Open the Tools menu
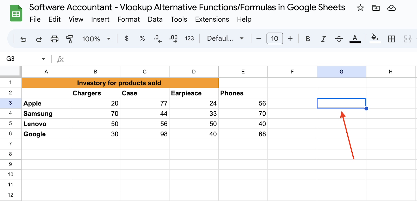The height and width of the screenshot is (201, 417). (179, 19)
